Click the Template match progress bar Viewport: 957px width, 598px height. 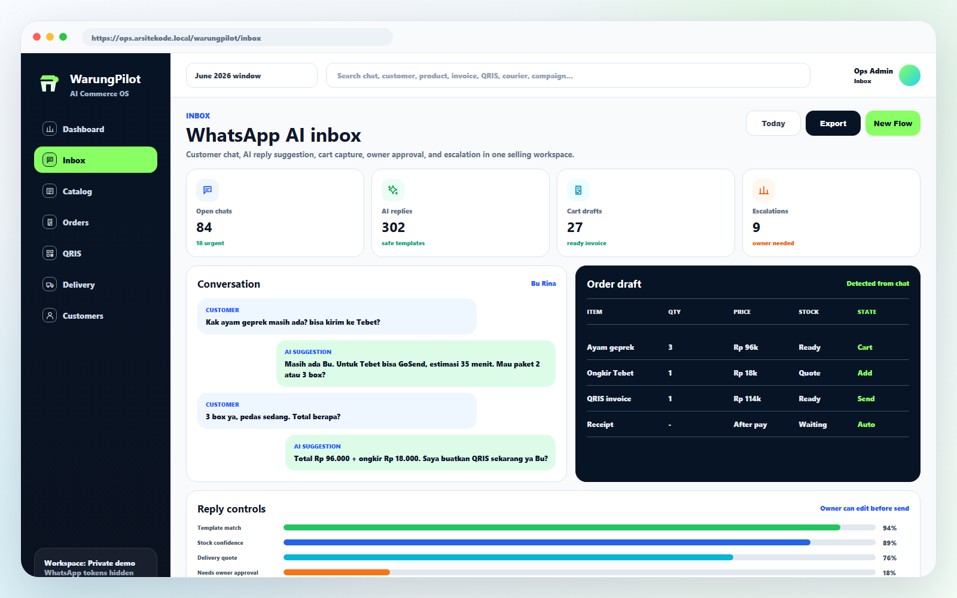tap(580, 527)
